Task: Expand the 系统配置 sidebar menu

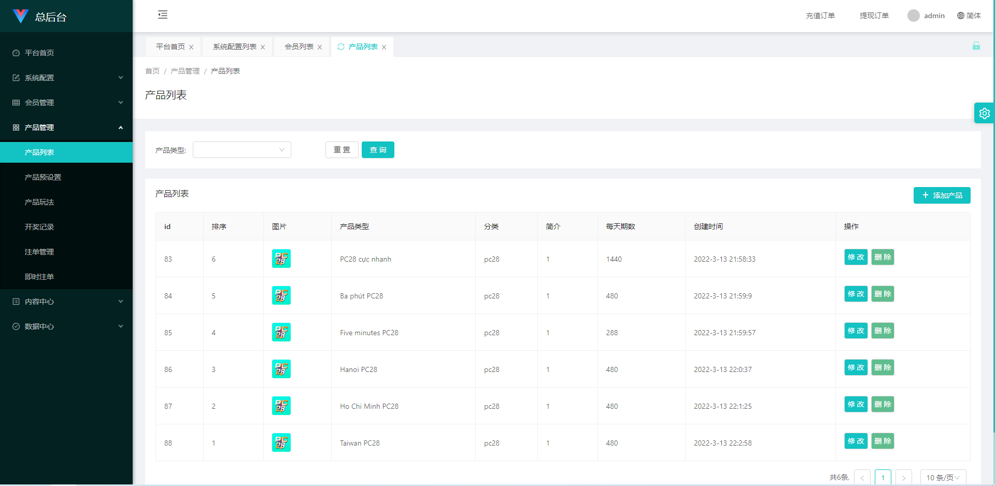Action: [x=66, y=78]
